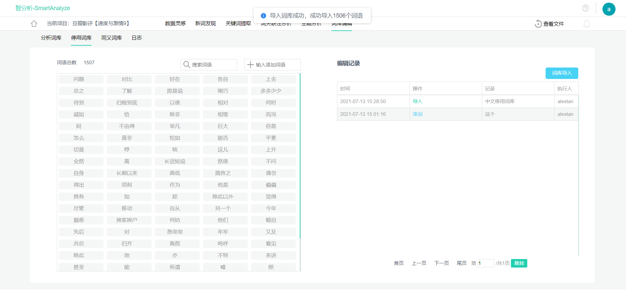Open the 关键词提取 menu
The height and width of the screenshot is (292, 626).
[238, 23]
